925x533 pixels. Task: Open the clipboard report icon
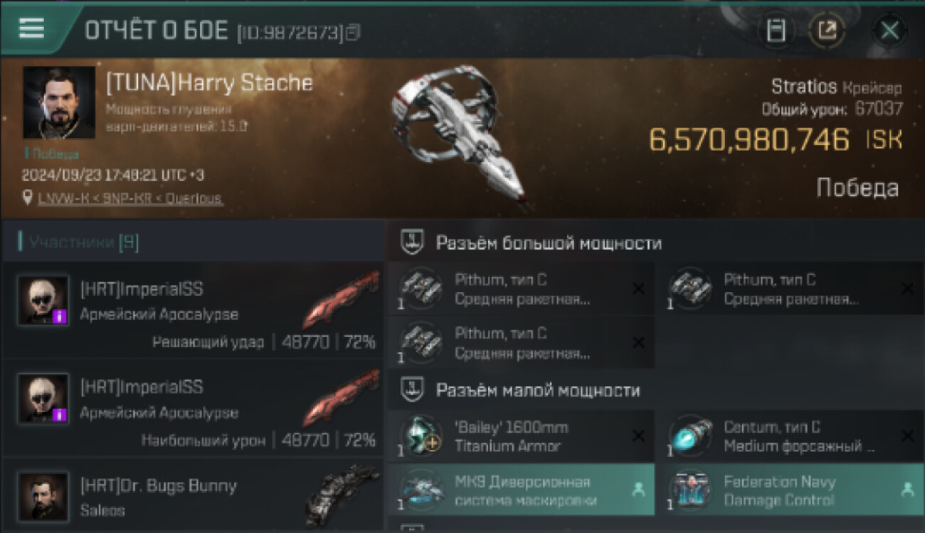click(776, 31)
